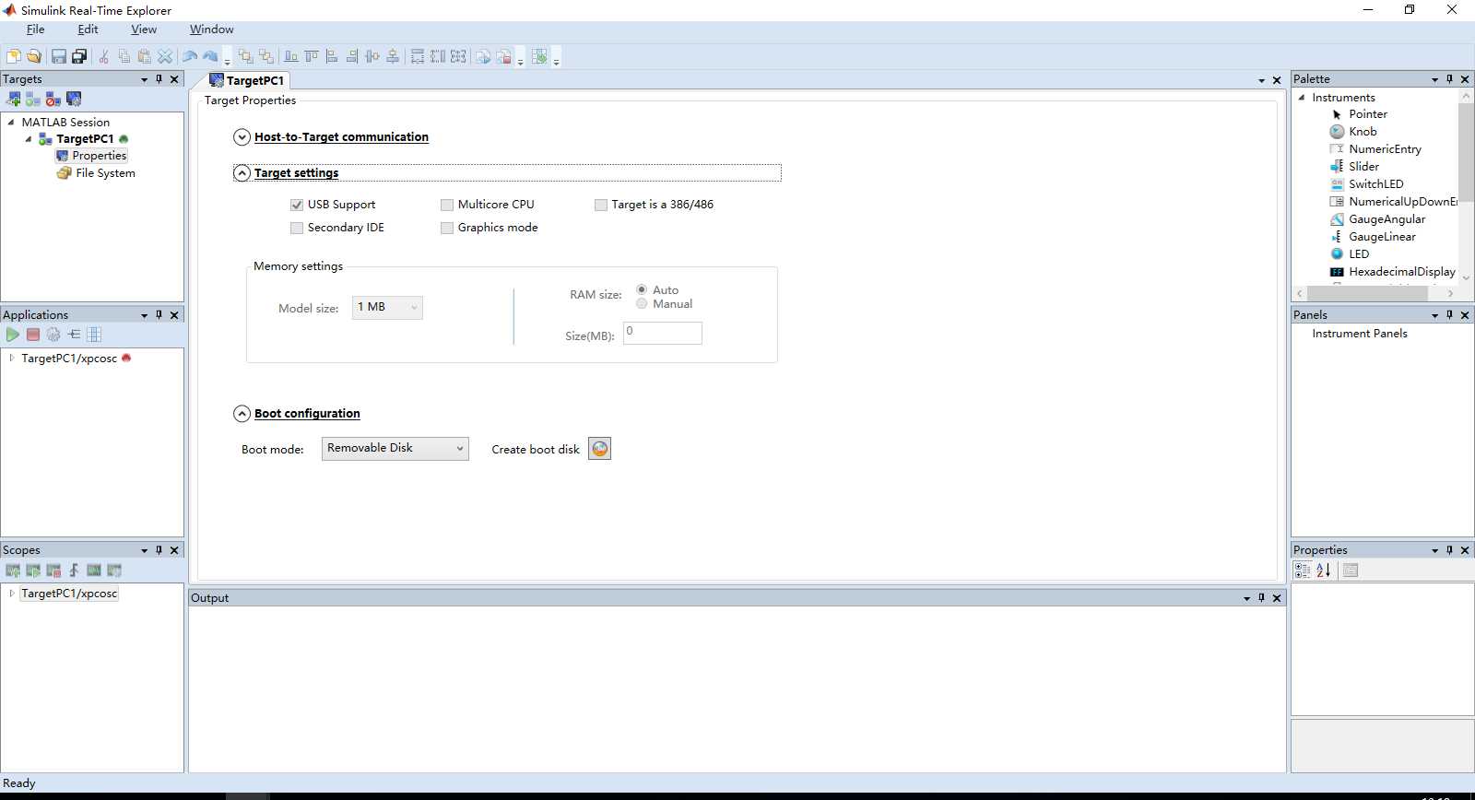Image resolution: width=1475 pixels, height=800 pixels.
Task: Click the Create boot disk icon button
Action: coord(599,449)
